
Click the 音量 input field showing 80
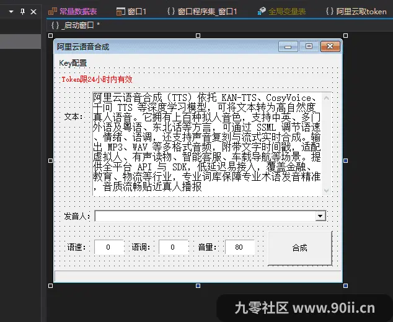click(x=240, y=247)
